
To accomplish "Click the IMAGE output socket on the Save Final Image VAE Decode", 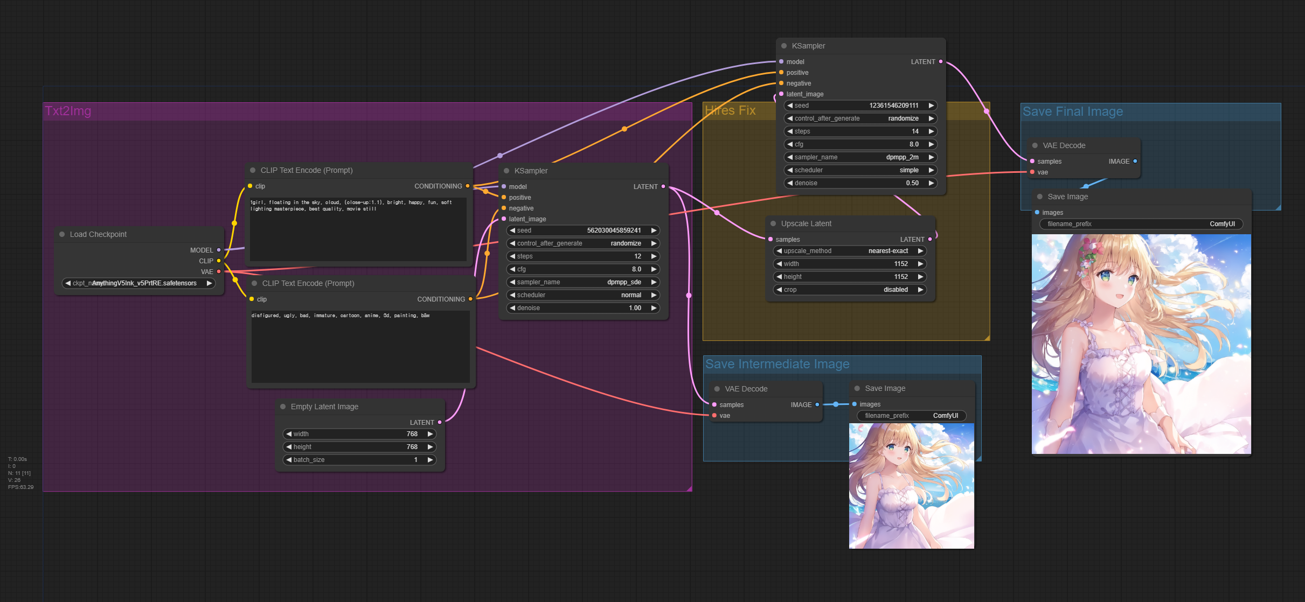I will [x=1135, y=161].
